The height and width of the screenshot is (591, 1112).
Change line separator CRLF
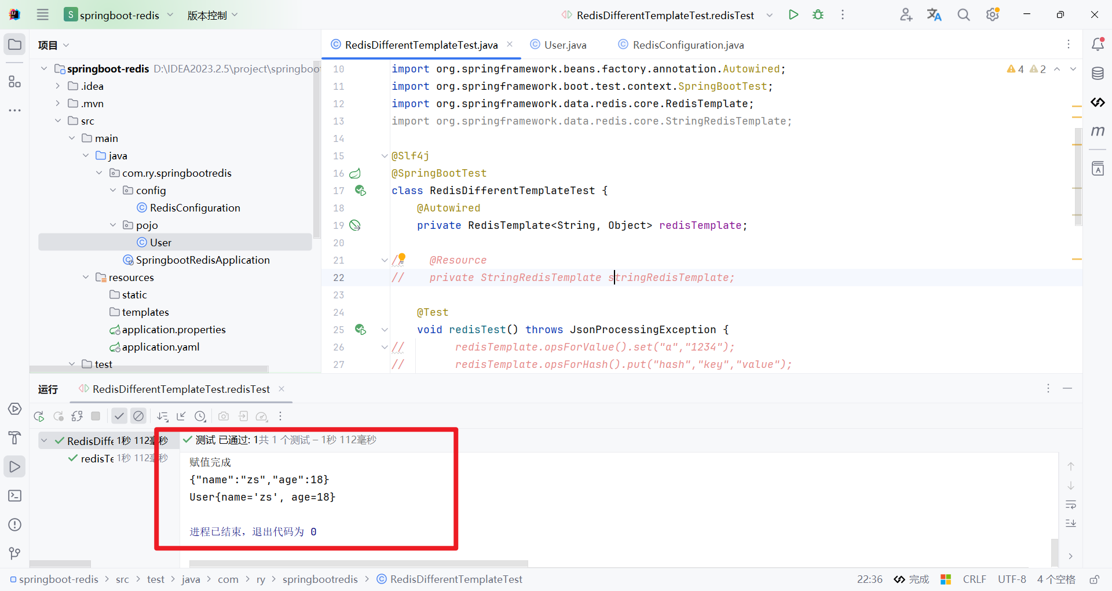click(x=974, y=579)
